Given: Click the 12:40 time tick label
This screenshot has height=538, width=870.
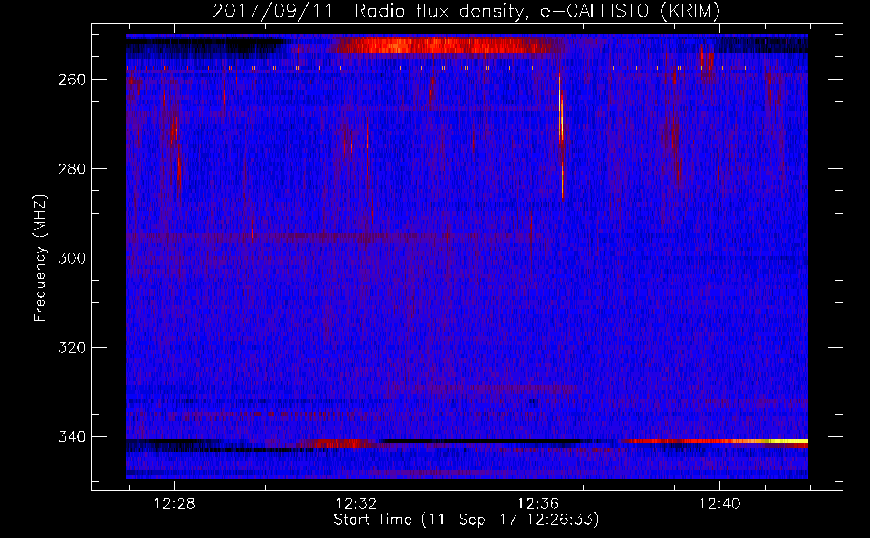Looking at the screenshot, I should (x=719, y=504).
